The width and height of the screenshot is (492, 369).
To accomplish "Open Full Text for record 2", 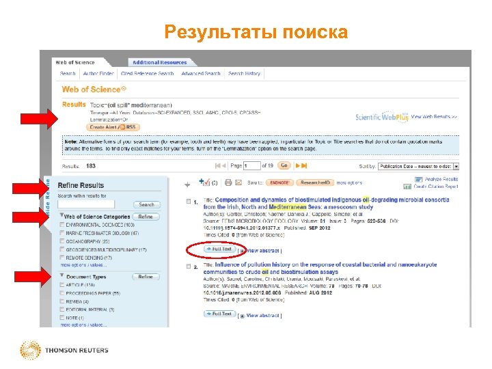I will [219, 314].
